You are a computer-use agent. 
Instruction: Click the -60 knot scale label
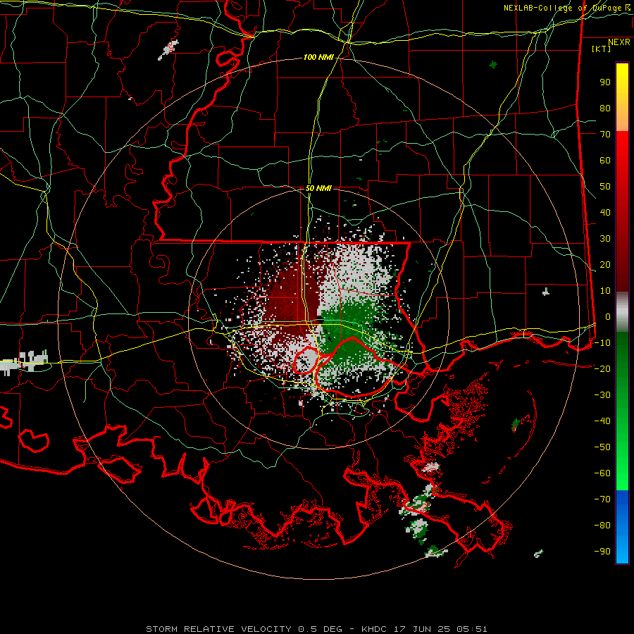point(602,473)
